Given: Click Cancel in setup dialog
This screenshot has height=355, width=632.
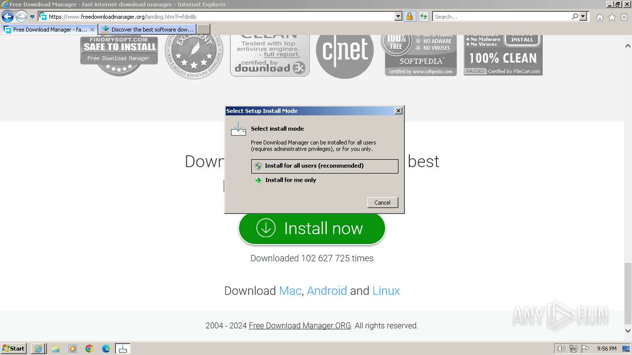Looking at the screenshot, I should (x=383, y=203).
